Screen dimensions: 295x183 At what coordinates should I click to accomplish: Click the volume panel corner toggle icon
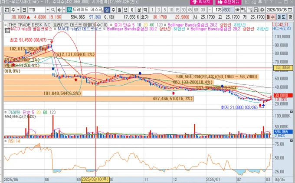pyautogui.click(x=292, y=112)
